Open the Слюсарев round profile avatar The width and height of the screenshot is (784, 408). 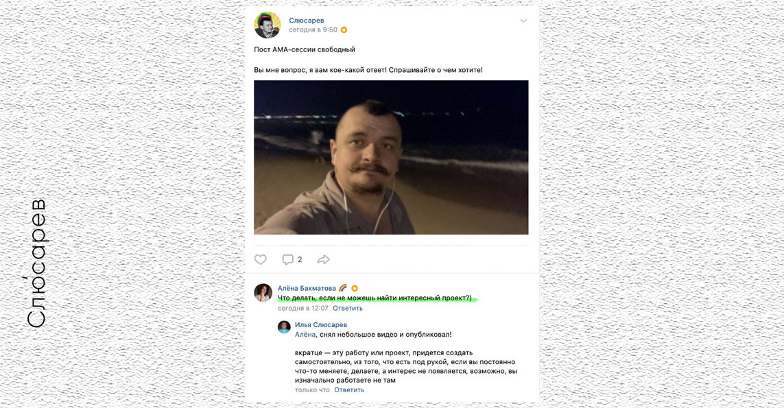tap(268, 25)
